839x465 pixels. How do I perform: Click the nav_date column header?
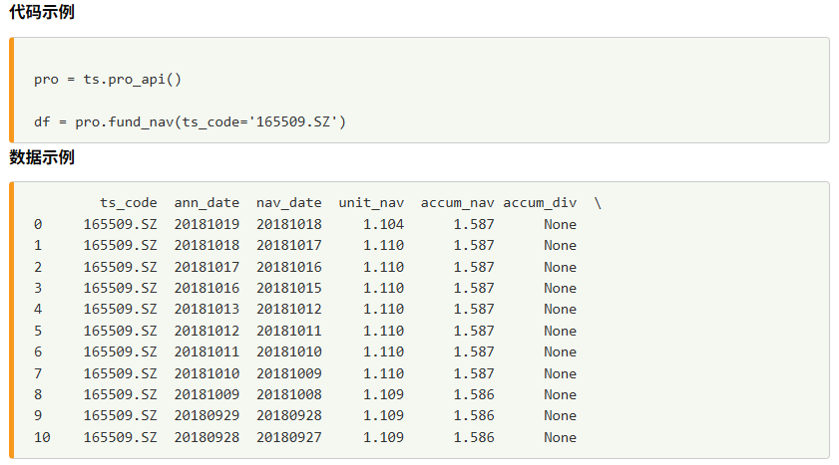tap(288, 203)
